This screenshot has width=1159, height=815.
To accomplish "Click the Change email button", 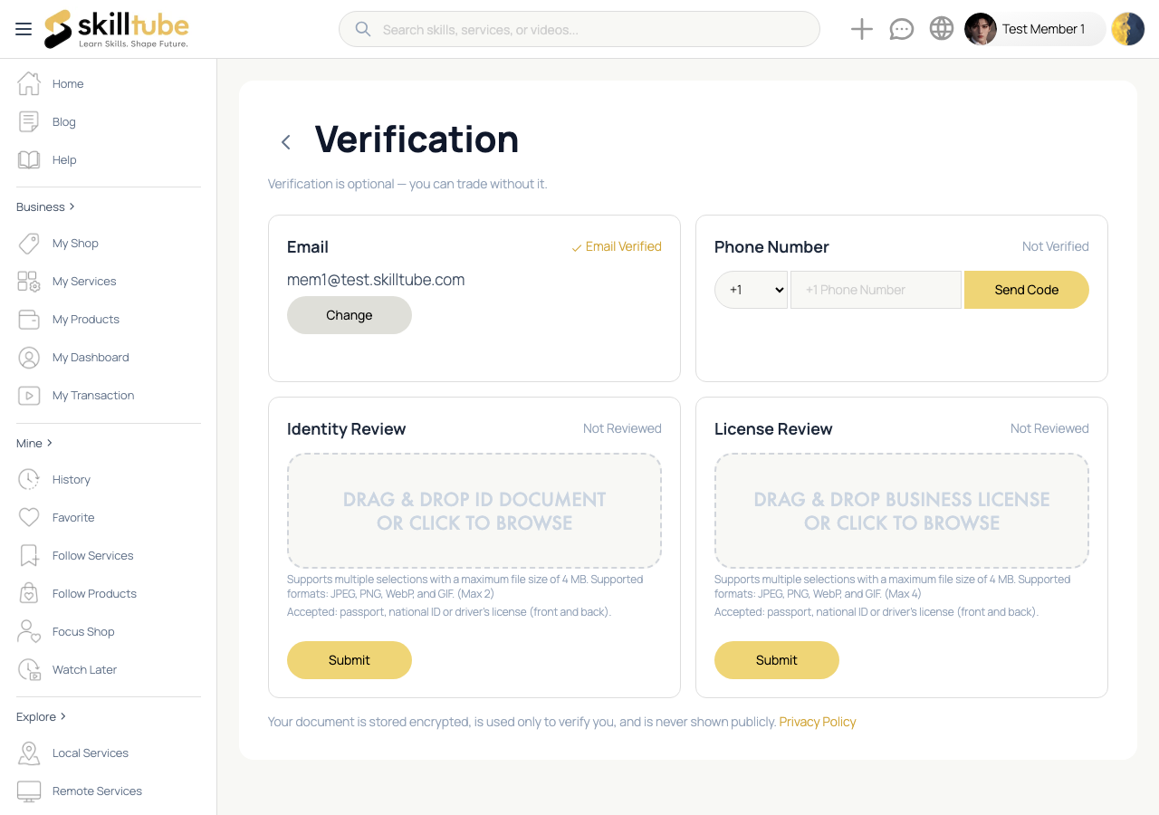I will point(350,315).
